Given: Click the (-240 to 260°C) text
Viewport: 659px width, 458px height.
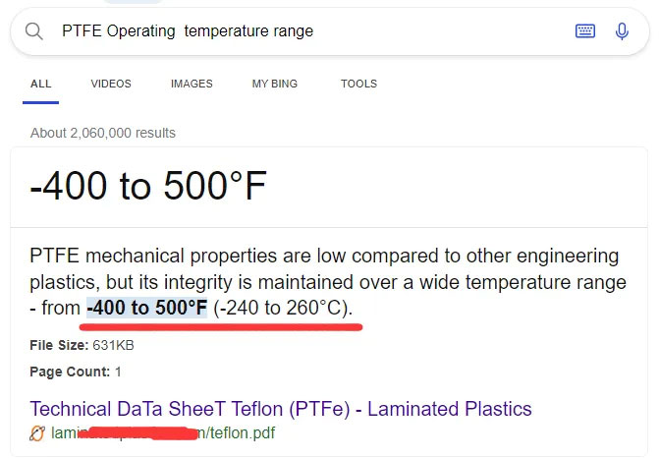Looking at the screenshot, I should (283, 308).
